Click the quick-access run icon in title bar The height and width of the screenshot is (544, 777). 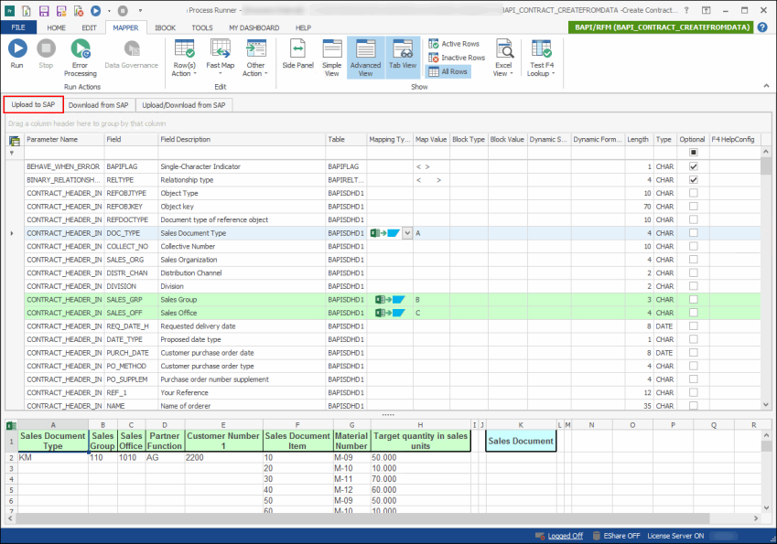coord(96,10)
